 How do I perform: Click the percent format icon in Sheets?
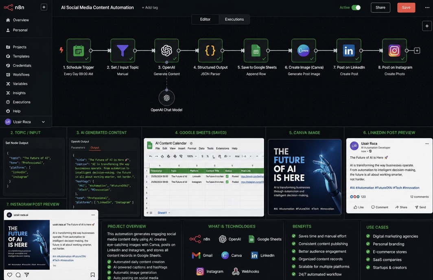208,156
